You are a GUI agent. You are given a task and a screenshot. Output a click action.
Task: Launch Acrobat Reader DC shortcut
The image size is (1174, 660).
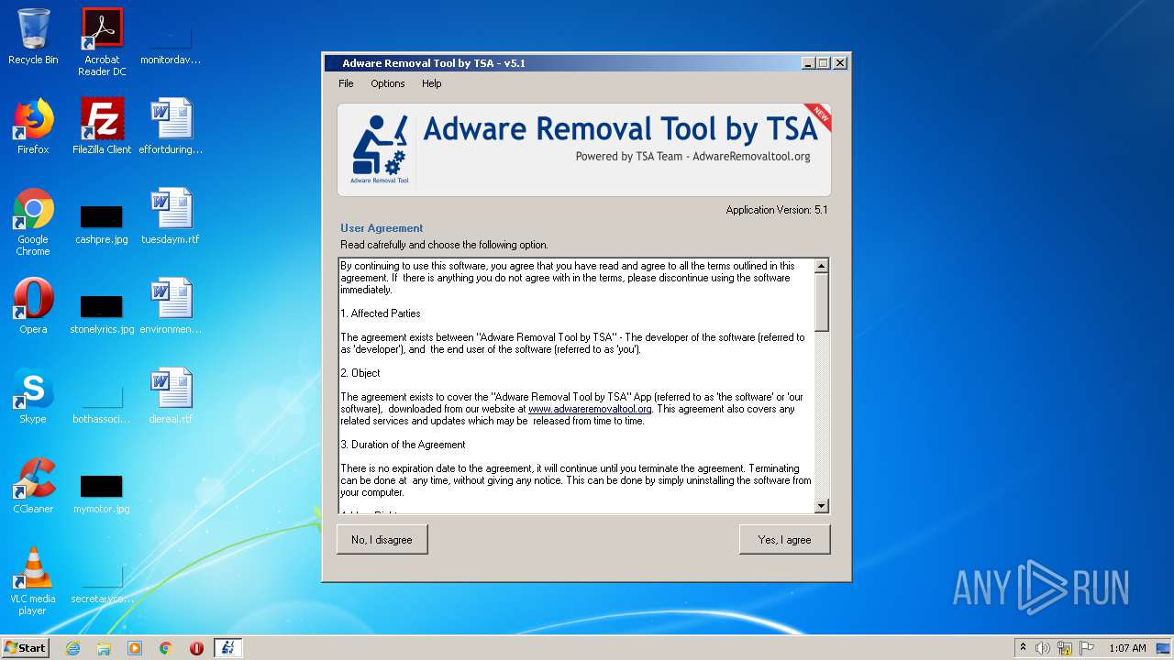tap(102, 41)
